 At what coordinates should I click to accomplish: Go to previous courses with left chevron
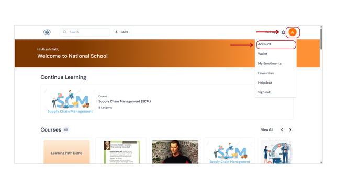(282, 130)
